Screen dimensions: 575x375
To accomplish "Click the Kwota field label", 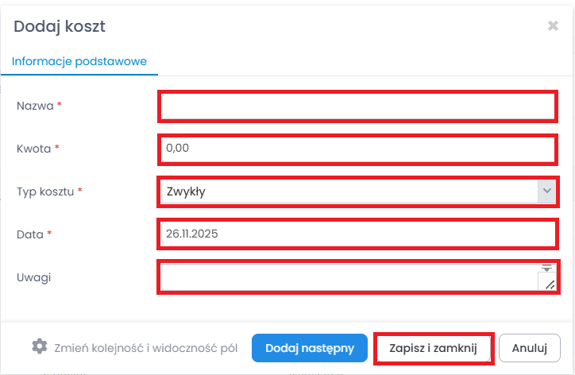I will pyautogui.click(x=34, y=149).
